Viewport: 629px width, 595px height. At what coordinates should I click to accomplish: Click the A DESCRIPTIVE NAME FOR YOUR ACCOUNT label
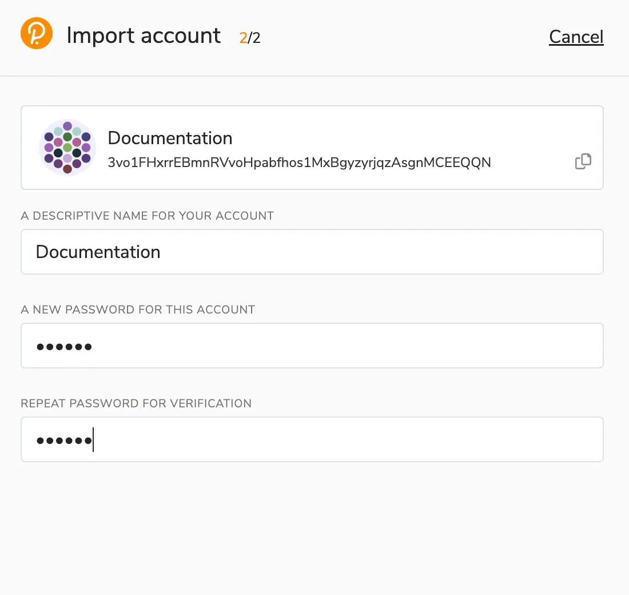click(x=147, y=216)
